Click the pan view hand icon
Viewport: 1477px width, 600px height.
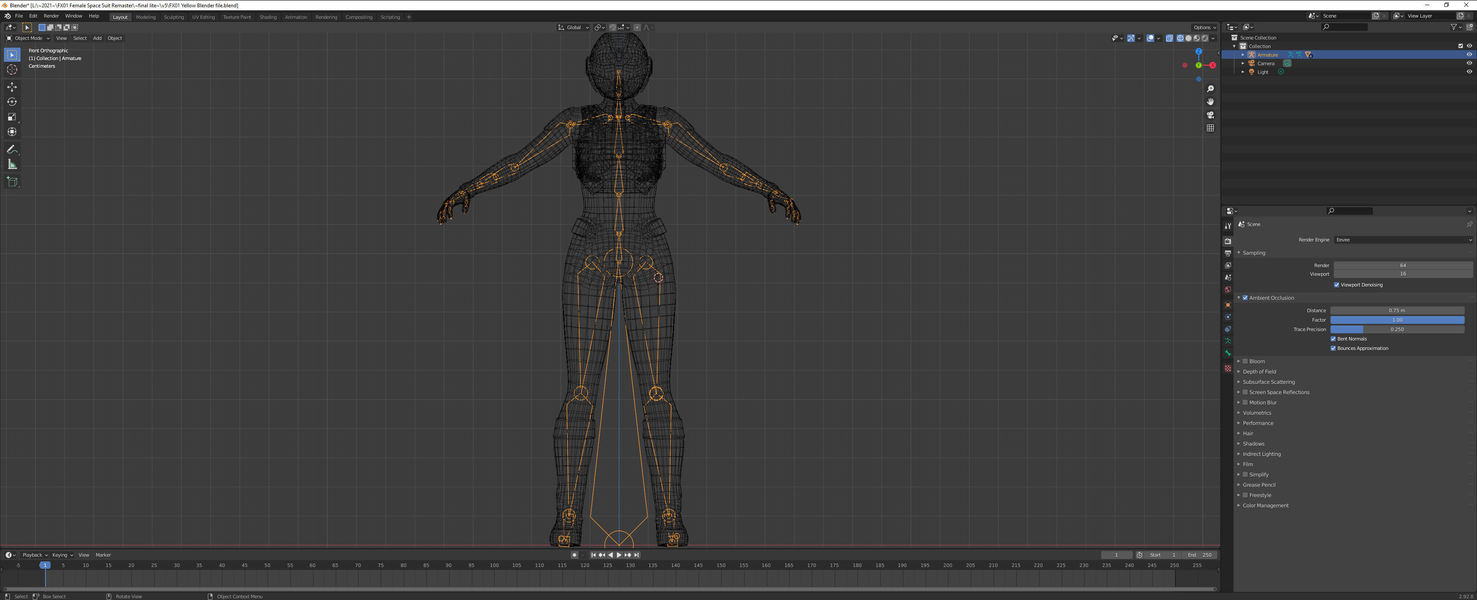click(x=1210, y=102)
